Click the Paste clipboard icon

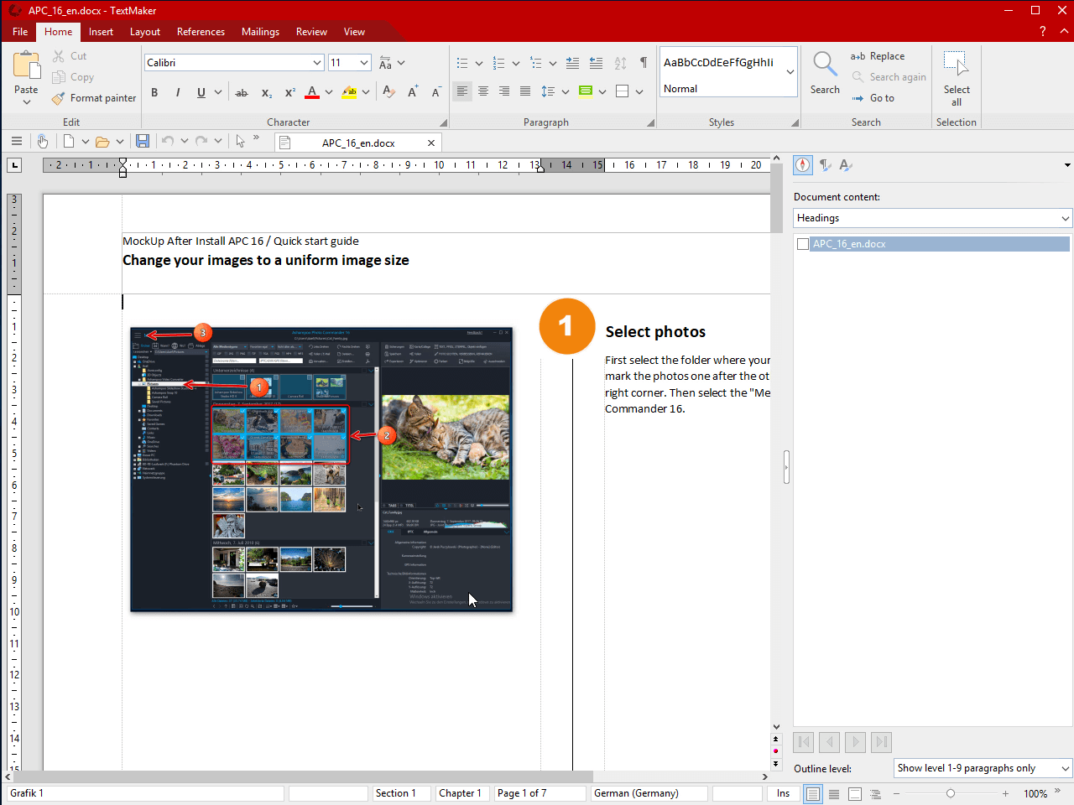26,65
